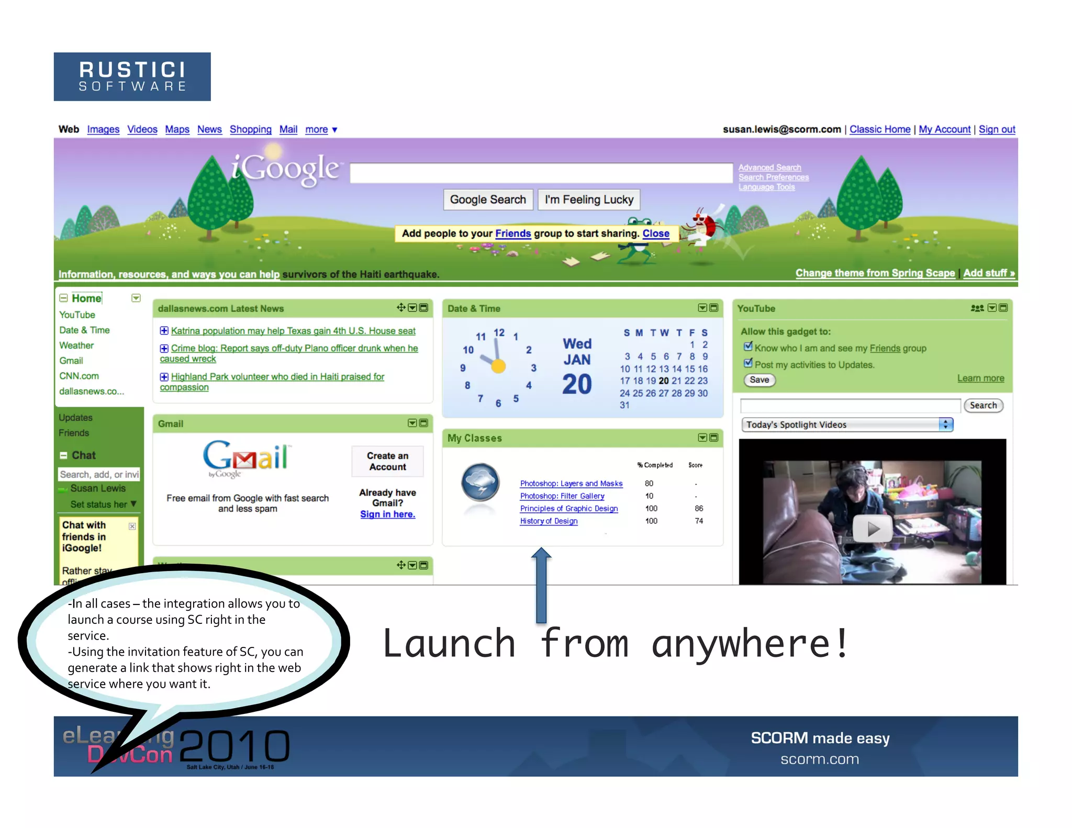The image size is (1072, 828).
Task: Open Classic Home link
Action: click(879, 129)
